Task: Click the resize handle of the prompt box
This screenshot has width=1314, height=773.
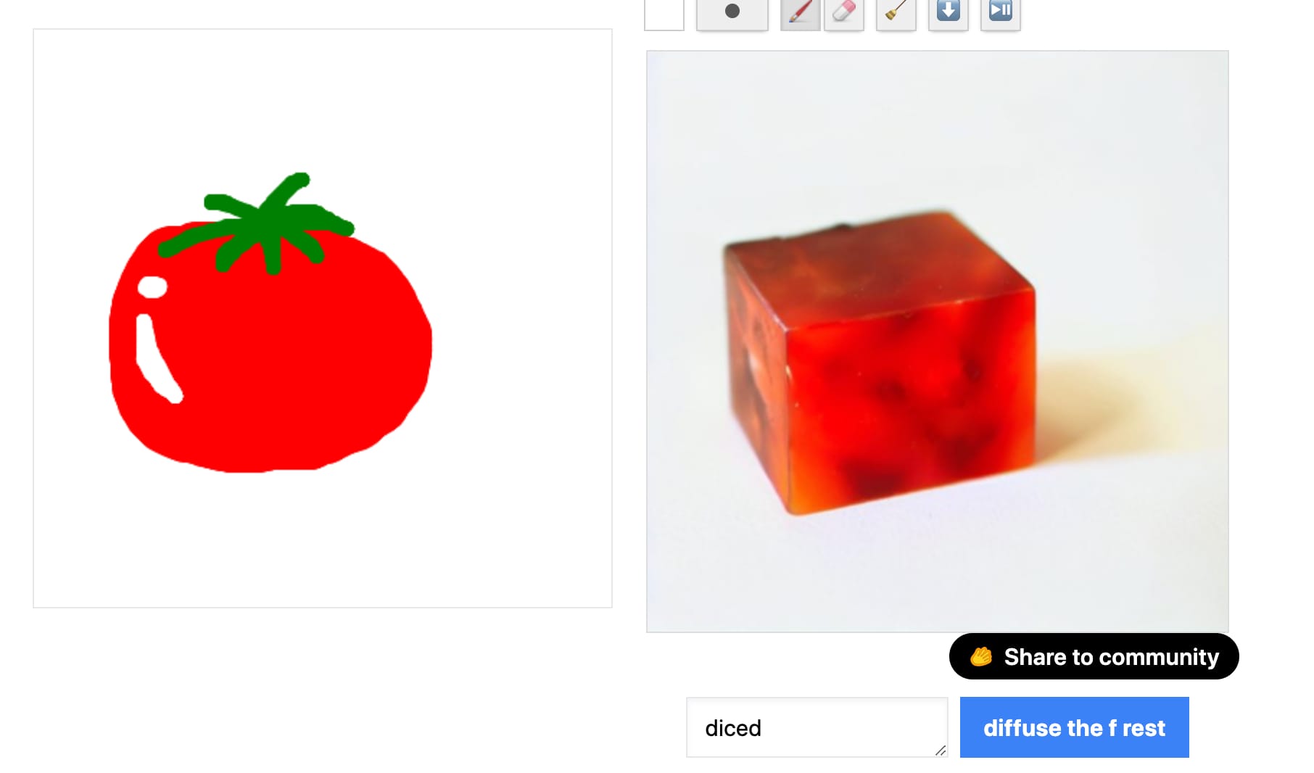Action: (x=941, y=751)
